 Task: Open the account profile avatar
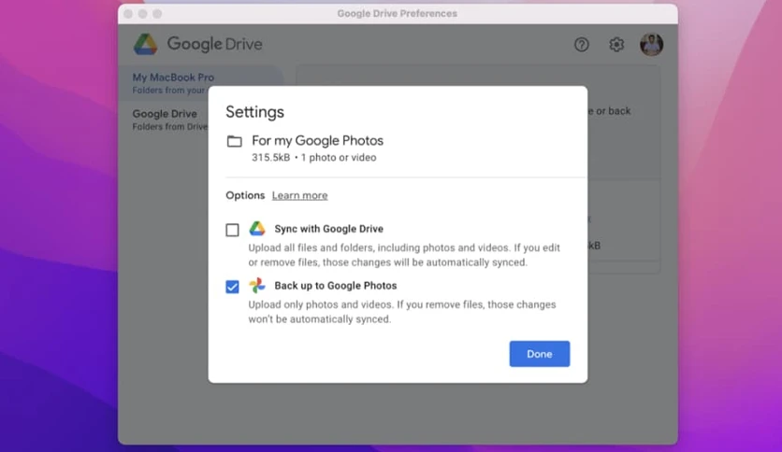click(x=651, y=44)
